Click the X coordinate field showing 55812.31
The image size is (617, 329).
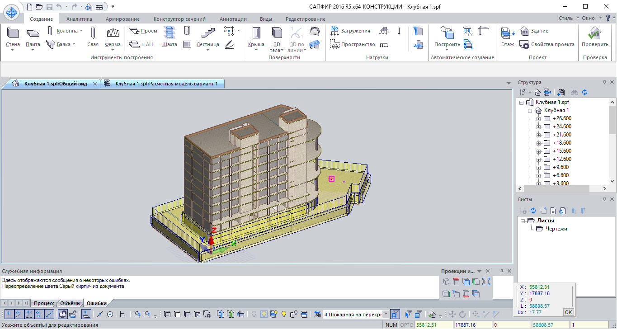(433, 325)
